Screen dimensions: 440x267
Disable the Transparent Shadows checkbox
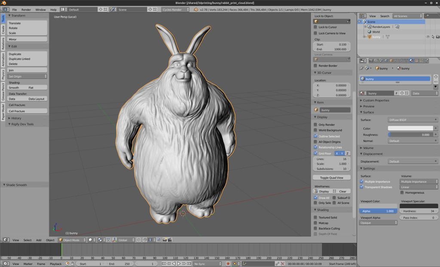pos(362,187)
